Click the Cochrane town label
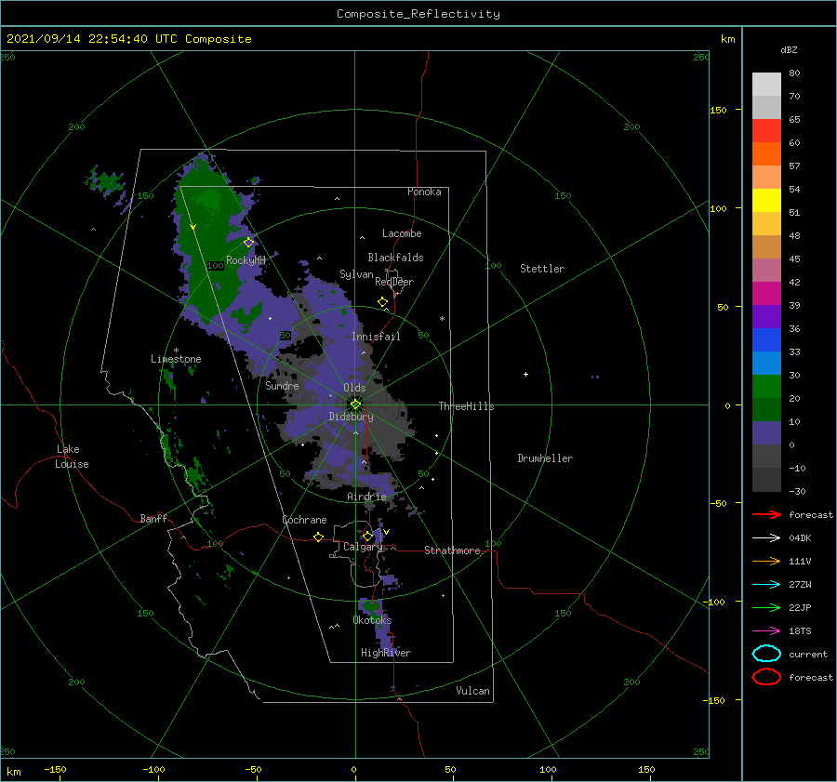 304,520
